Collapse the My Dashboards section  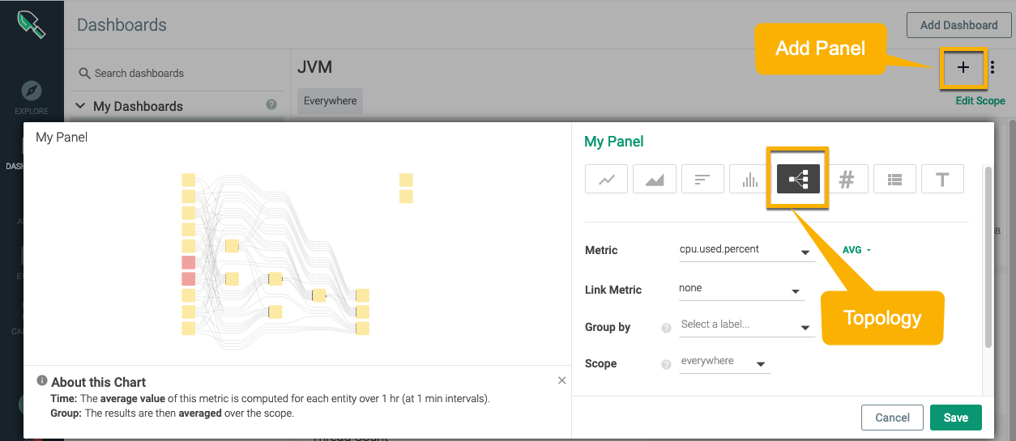click(80, 106)
